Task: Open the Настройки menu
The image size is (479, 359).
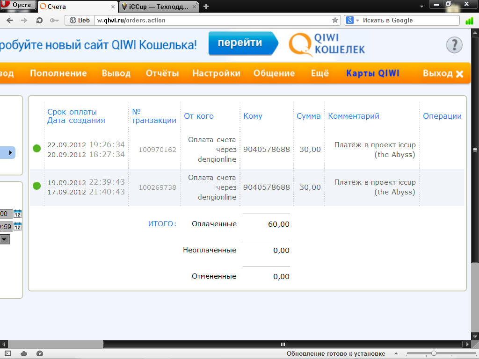Action: tap(216, 73)
